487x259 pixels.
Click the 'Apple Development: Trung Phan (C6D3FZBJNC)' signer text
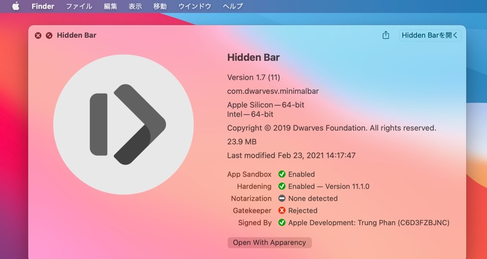click(369, 223)
